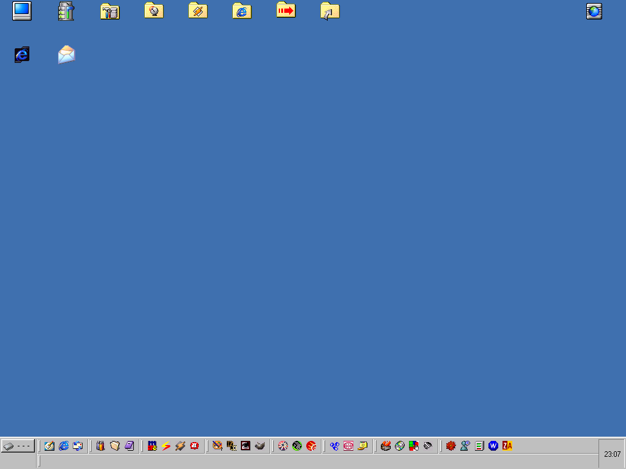Open the globe icon at top right
Viewport: 626px width, 469px height.
point(594,11)
